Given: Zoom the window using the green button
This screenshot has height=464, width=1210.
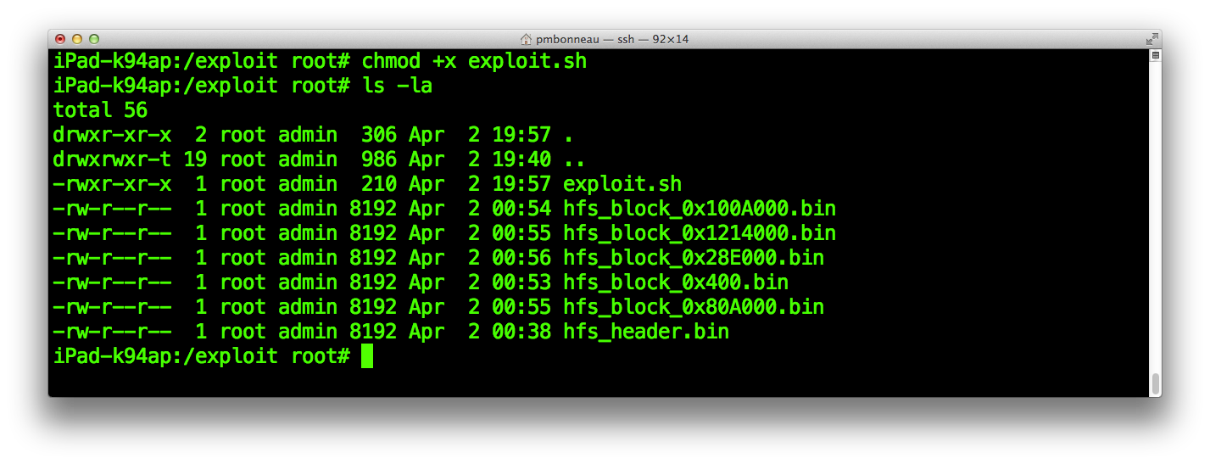Looking at the screenshot, I should [94, 39].
